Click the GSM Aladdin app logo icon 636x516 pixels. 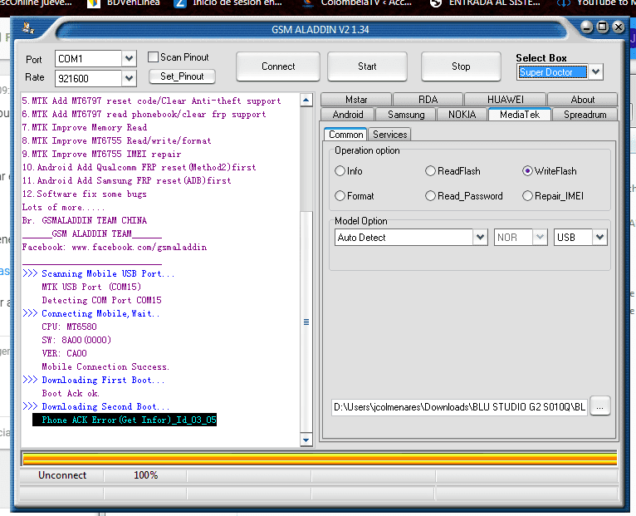pos(28,28)
